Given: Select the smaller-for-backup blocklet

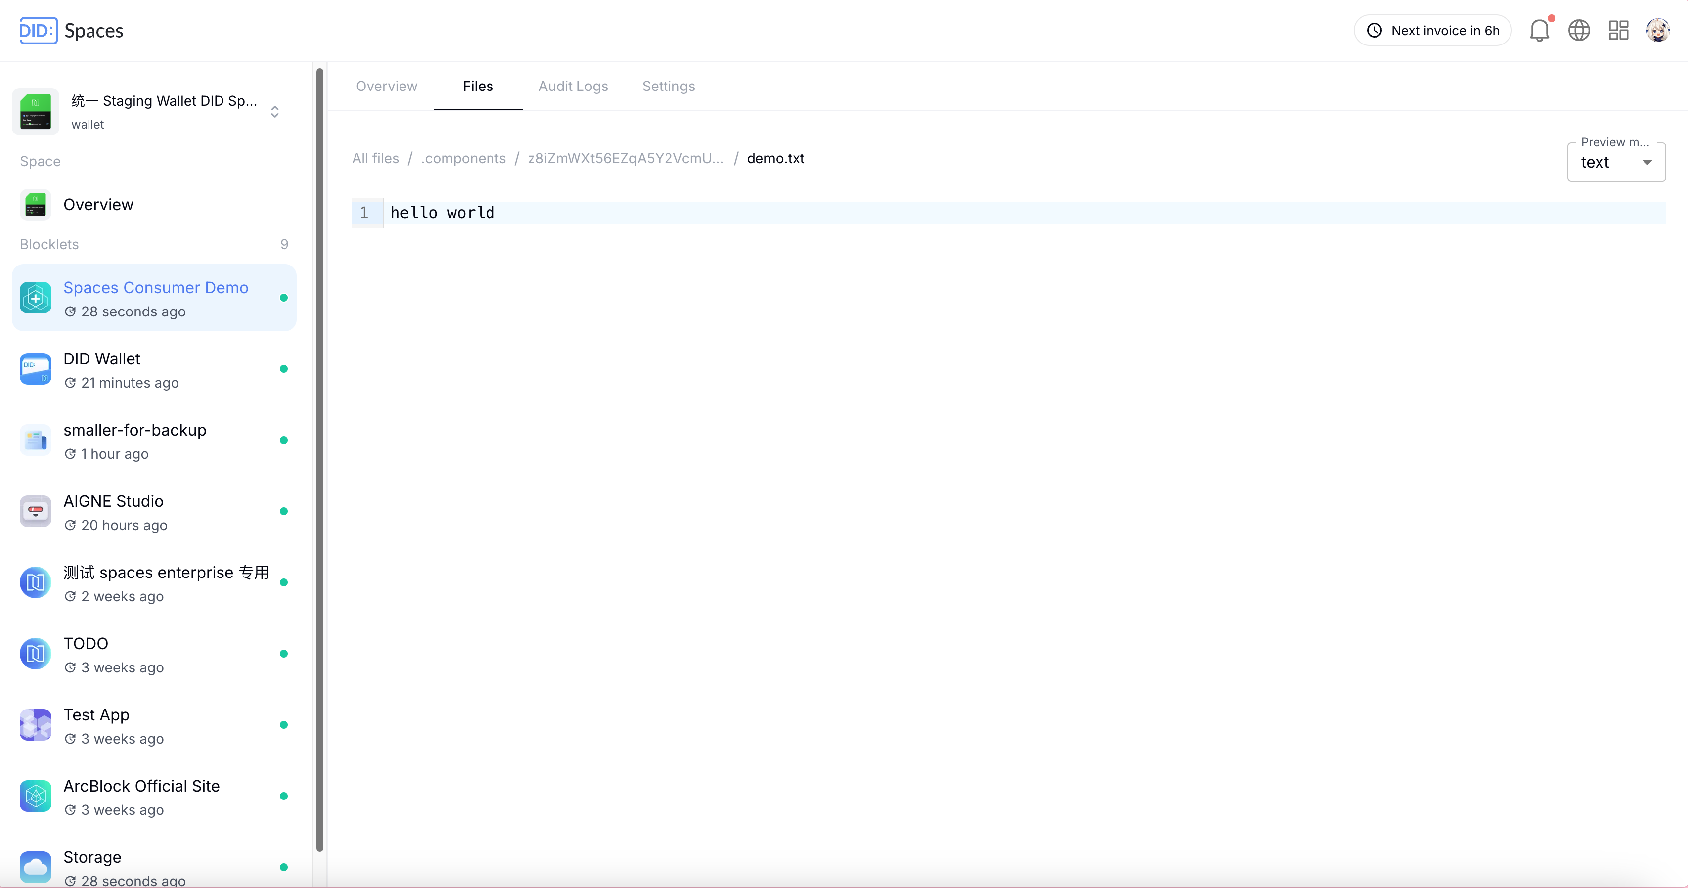Looking at the screenshot, I should tap(134, 431).
